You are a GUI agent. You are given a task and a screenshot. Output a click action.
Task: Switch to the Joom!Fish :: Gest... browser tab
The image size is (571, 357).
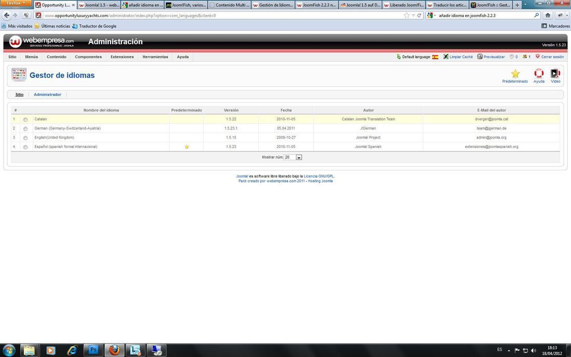pos(490,5)
